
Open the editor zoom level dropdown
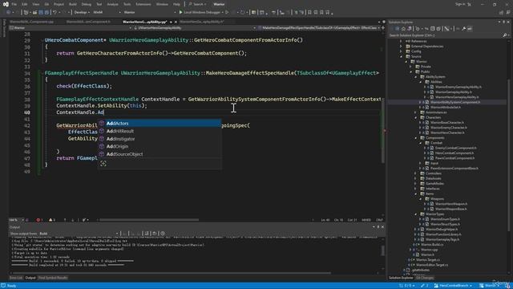16,220
